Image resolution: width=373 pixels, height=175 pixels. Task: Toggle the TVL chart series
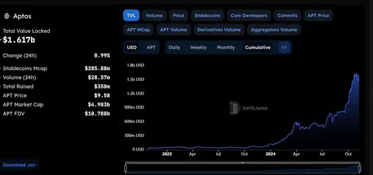click(x=131, y=15)
